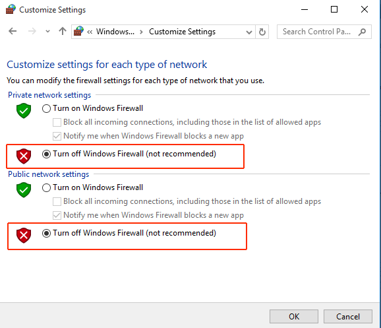The width and height of the screenshot is (381, 328).
Task: Confirm changes with the OK button
Action: click(294, 316)
